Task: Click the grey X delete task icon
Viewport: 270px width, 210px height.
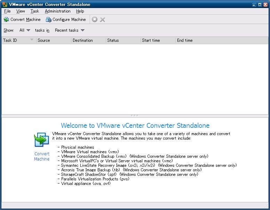Action: [x=102, y=20]
